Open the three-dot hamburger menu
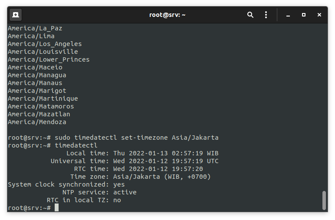The image size is (335, 220). [266, 15]
